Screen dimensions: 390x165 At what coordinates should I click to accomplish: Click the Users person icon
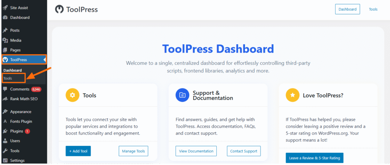pos(5,141)
